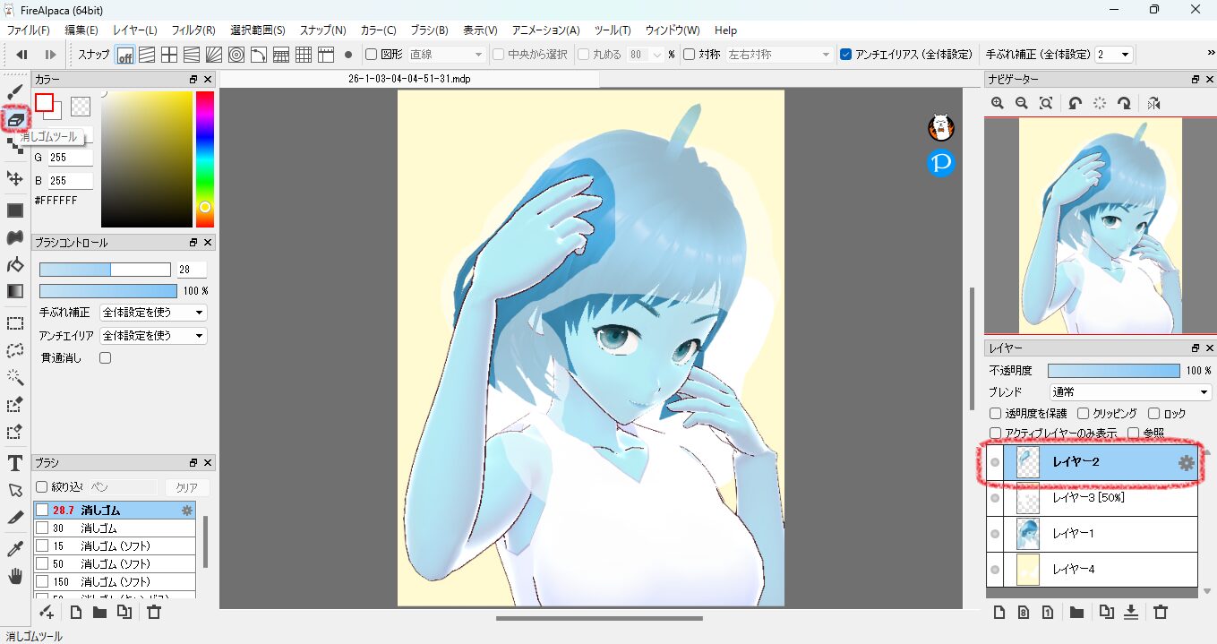This screenshot has height=644, width=1217.
Task: Select the Gradient tool
Action: pyautogui.click(x=14, y=291)
